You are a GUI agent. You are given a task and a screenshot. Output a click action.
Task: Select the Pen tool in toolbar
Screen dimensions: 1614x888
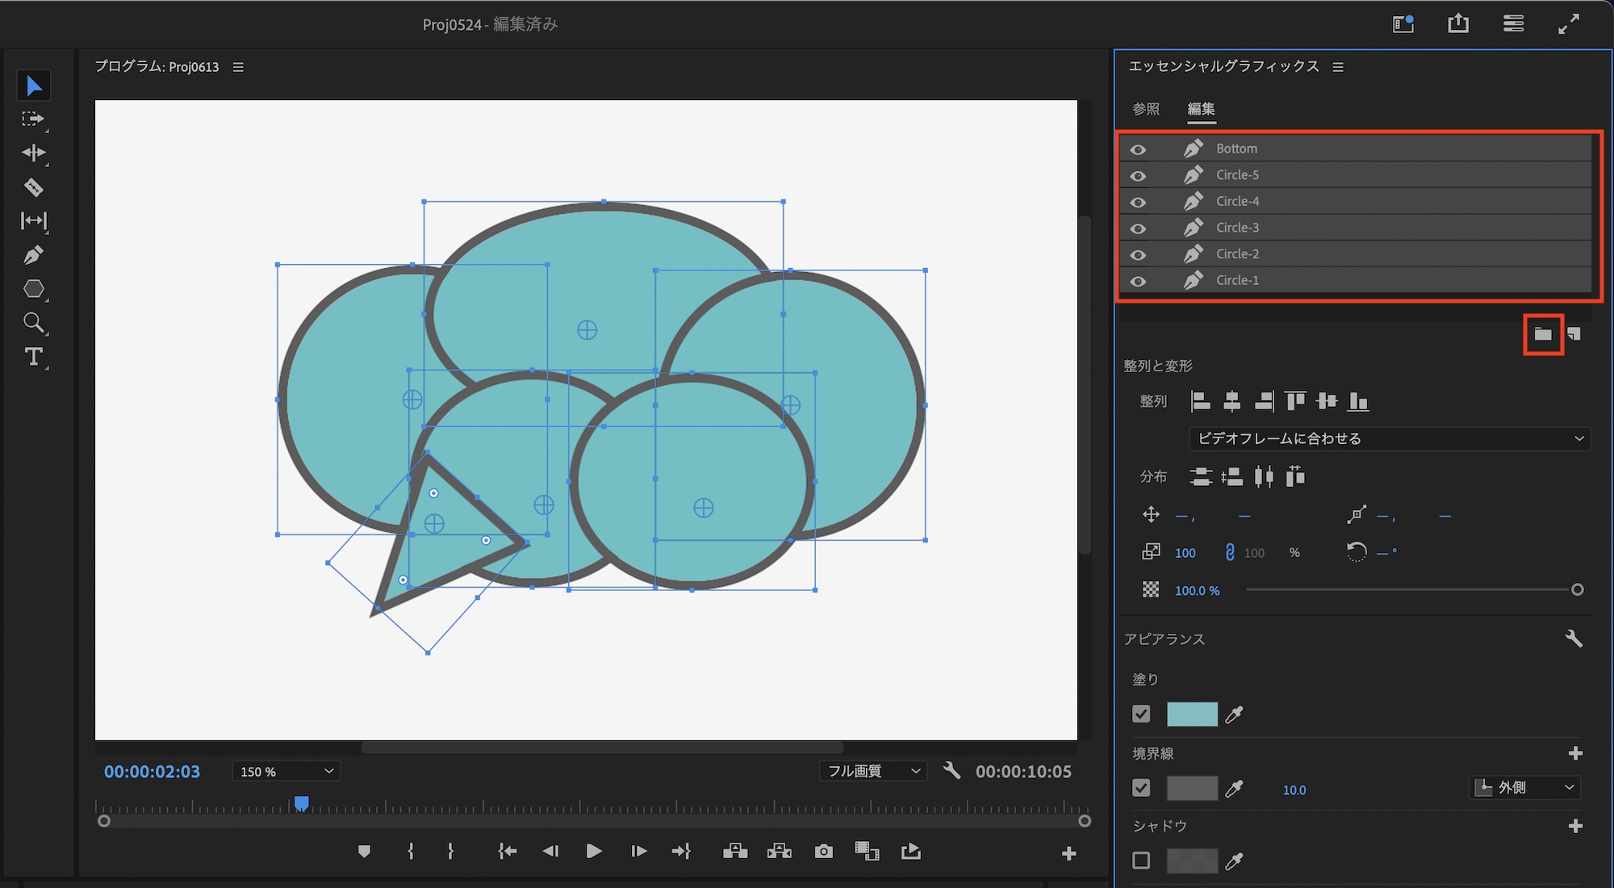coord(33,256)
